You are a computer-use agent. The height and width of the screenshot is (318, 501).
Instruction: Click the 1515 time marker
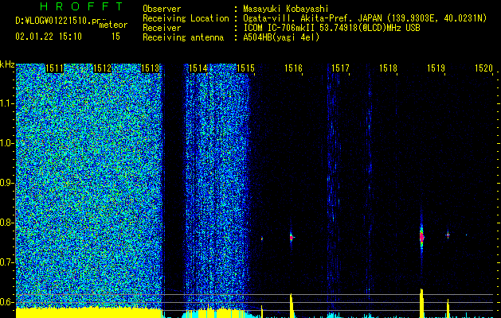[x=245, y=68]
